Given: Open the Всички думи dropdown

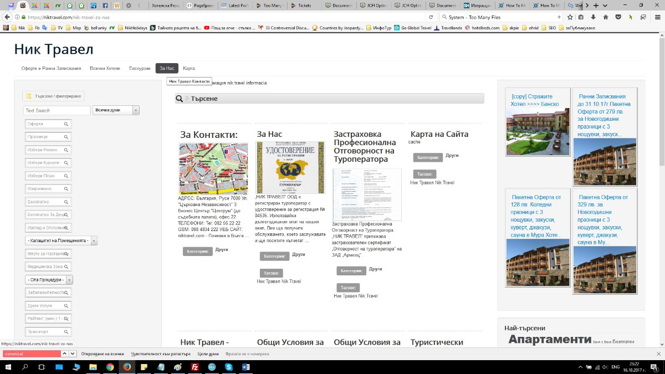Looking at the screenshot, I should point(116,110).
